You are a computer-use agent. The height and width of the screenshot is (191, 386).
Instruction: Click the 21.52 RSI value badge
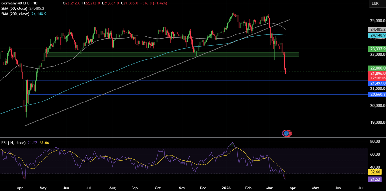(375, 179)
